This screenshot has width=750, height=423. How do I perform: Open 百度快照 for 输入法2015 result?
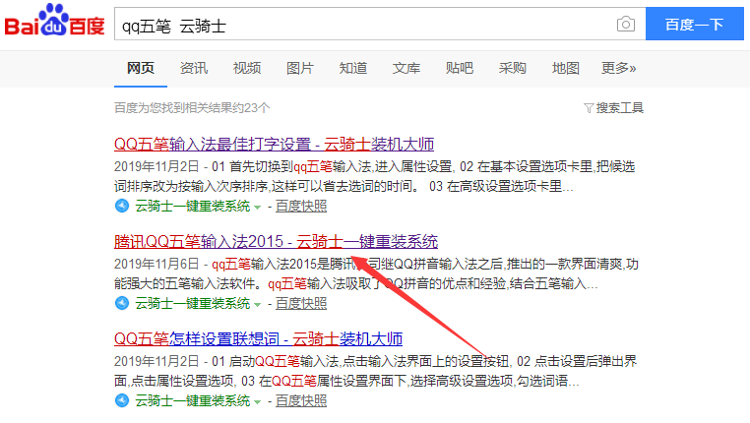301,304
